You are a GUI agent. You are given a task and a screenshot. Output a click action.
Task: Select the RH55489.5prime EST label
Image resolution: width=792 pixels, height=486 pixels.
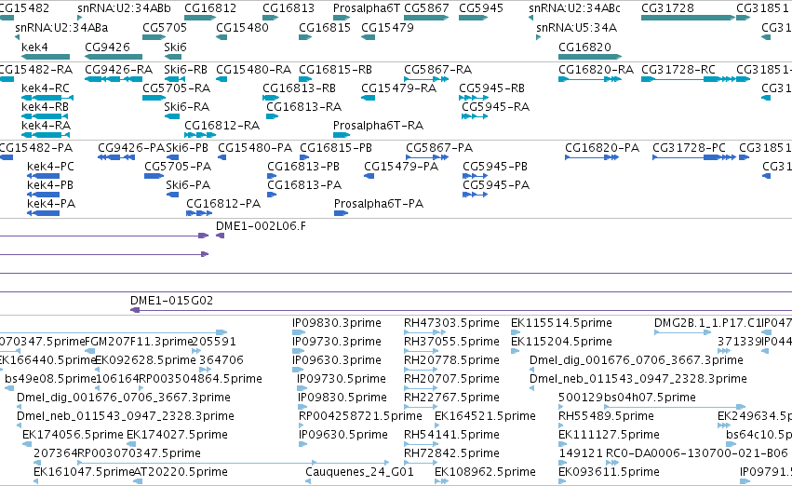click(606, 416)
